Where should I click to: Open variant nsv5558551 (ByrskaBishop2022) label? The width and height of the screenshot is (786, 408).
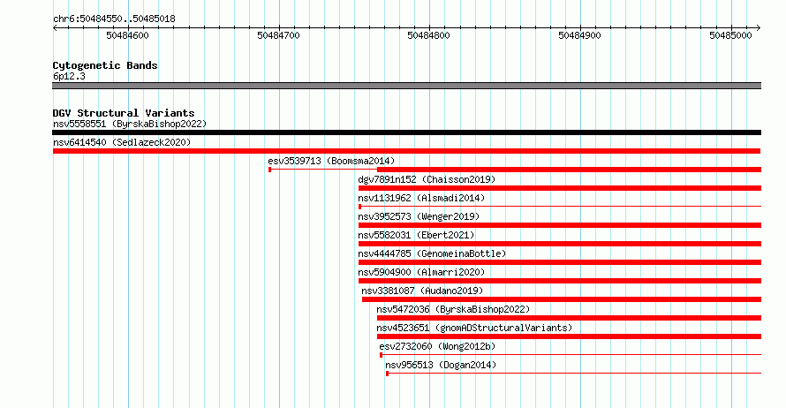click(x=130, y=124)
